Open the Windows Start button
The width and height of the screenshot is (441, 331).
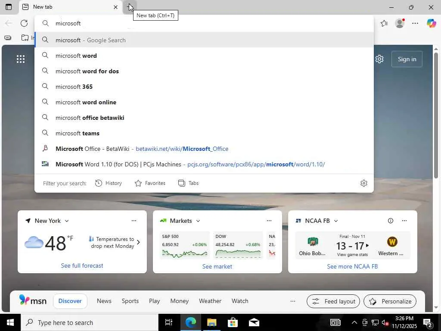pos(10,322)
